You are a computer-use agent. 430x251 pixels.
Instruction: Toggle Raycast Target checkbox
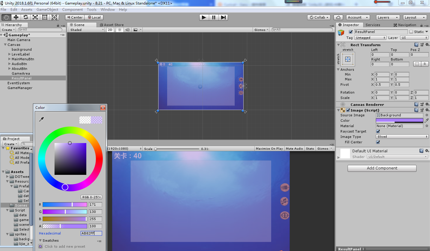(378, 131)
